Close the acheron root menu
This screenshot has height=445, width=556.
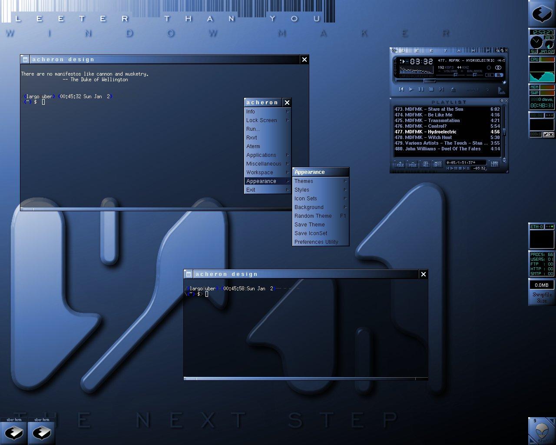[287, 103]
